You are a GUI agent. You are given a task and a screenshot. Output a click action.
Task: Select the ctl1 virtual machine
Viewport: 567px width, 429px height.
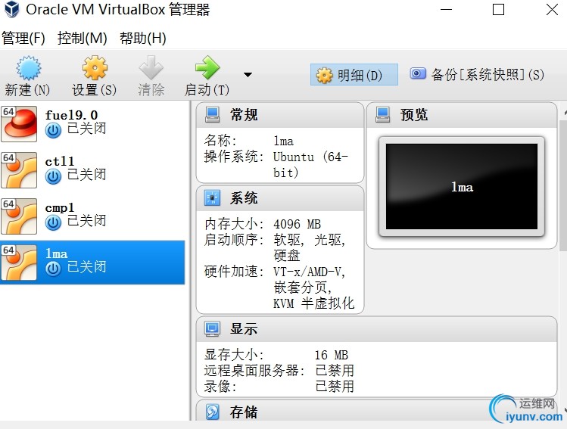(92, 170)
